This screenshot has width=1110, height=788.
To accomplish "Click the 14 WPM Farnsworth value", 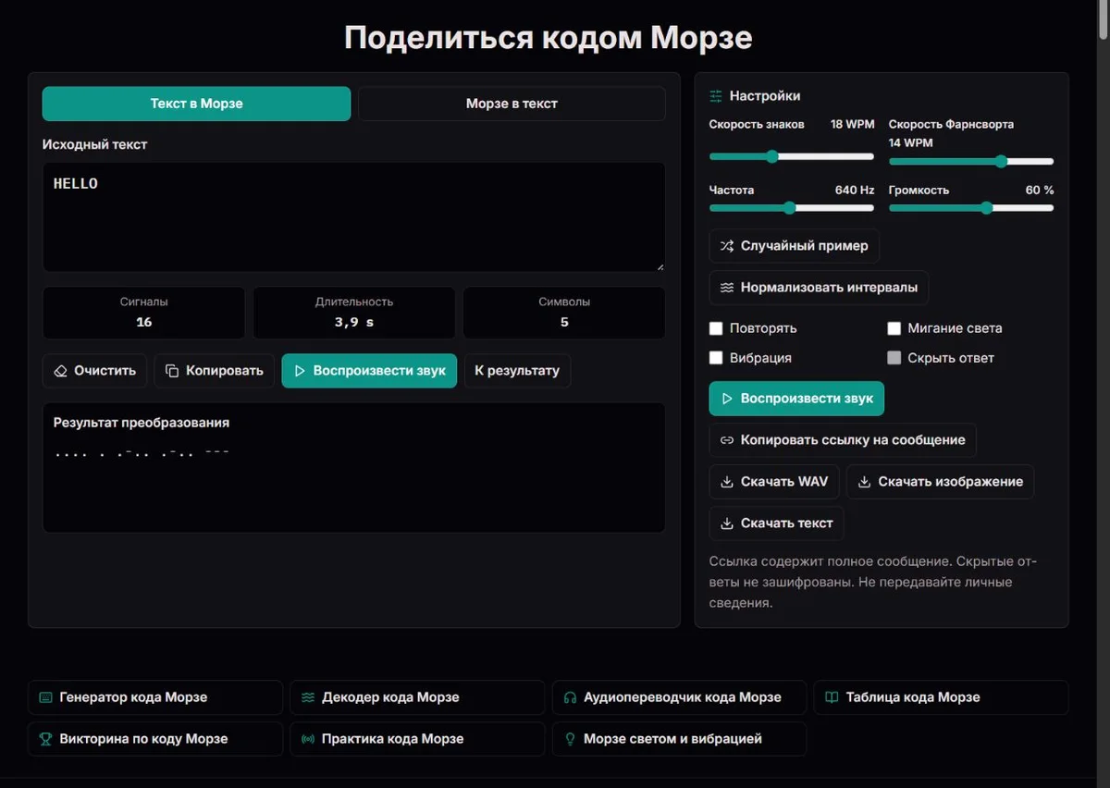I will coord(911,142).
